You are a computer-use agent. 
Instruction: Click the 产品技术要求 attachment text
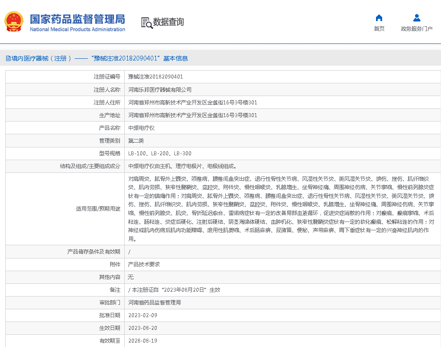[x=144, y=265]
